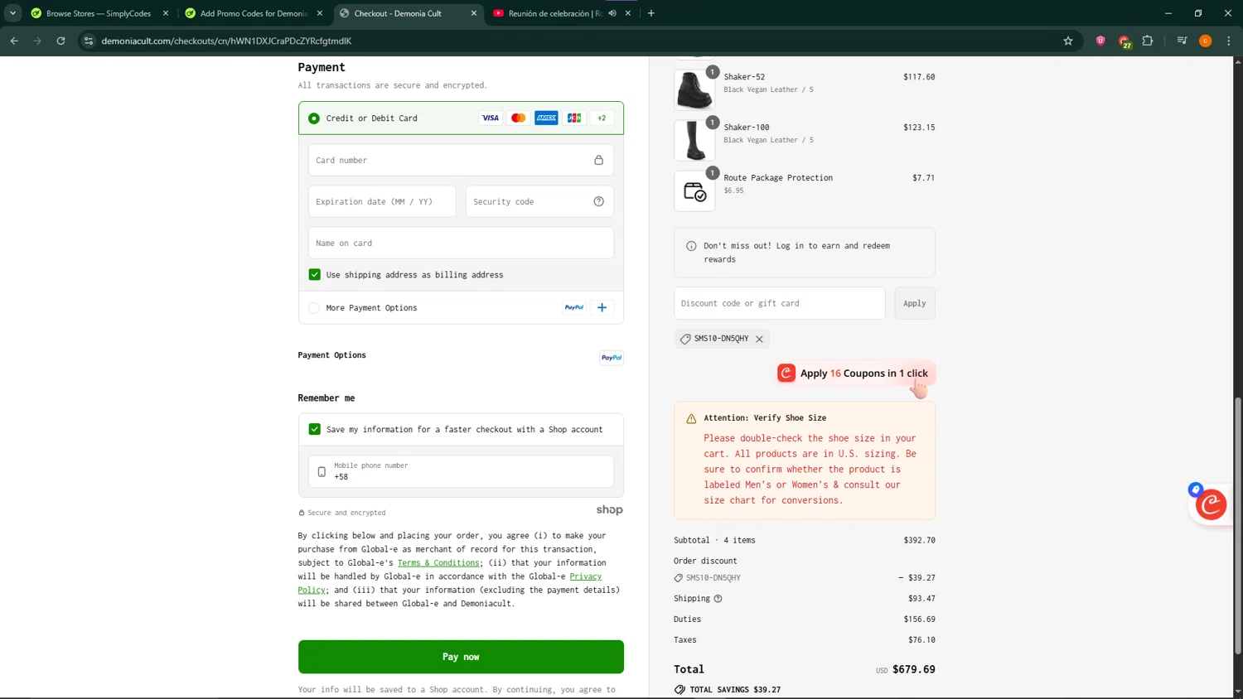This screenshot has height=699, width=1243.
Task: Open Shipping info help icon
Action: [x=718, y=599]
